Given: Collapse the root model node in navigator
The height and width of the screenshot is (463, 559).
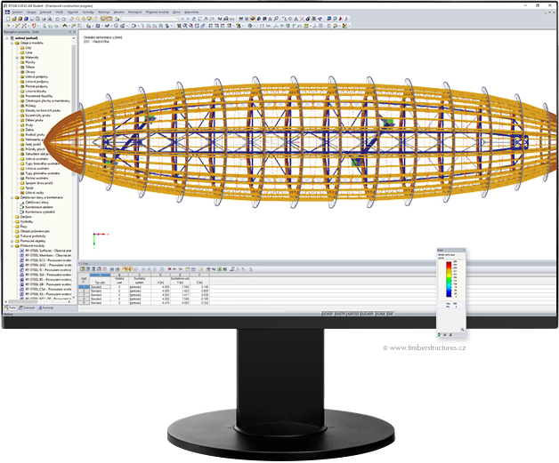Looking at the screenshot, I should (x=7, y=38).
